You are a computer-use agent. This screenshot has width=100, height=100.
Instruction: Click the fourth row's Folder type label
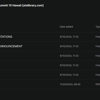pos(98,65)
